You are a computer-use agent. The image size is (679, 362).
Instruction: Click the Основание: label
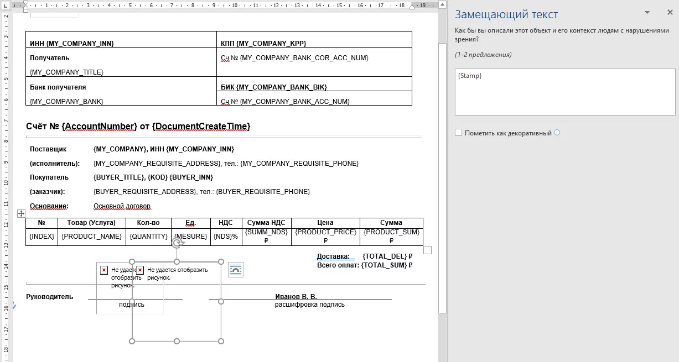[49, 206]
